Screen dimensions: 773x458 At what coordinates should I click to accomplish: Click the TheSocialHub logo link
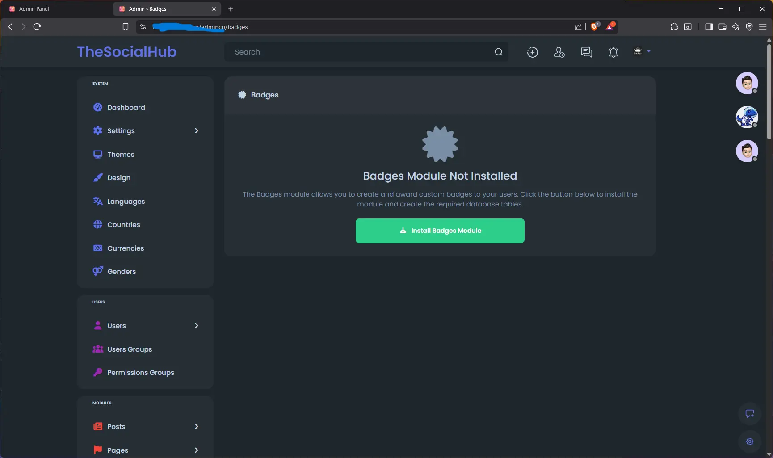(127, 52)
